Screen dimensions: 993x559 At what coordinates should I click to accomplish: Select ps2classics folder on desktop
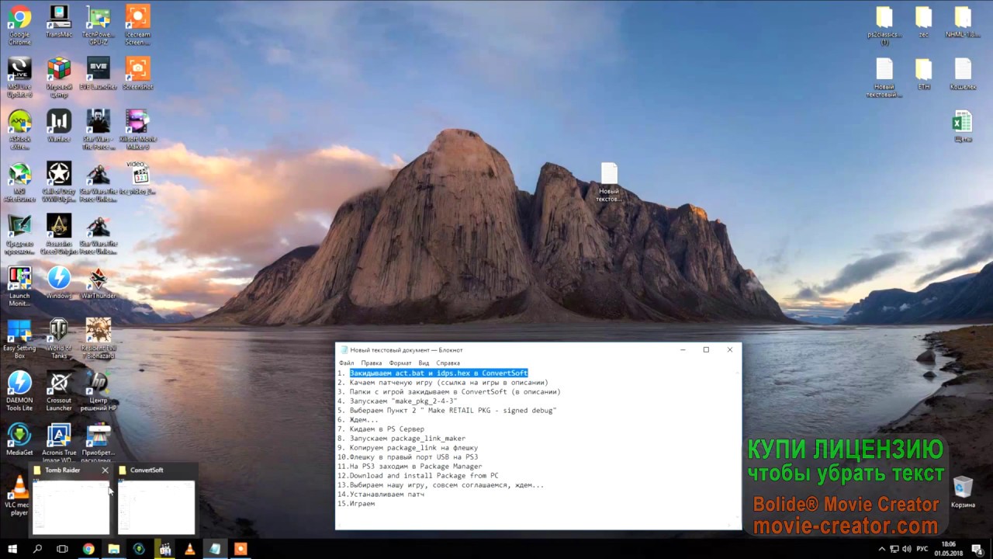[x=884, y=27]
